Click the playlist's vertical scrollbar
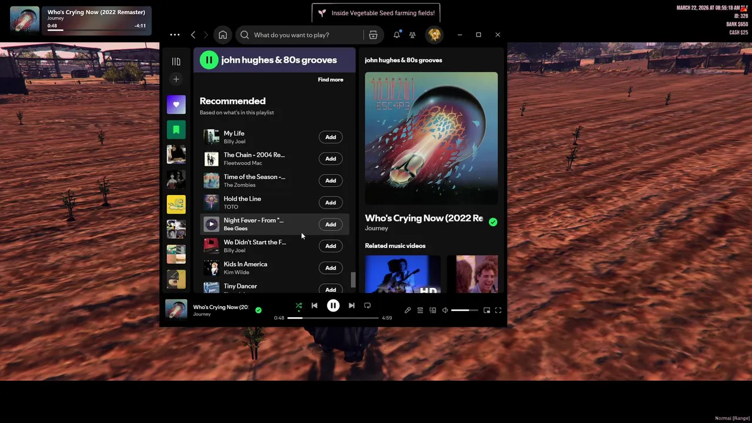Screen dimensions: 752x423 click(x=353, y=280)
